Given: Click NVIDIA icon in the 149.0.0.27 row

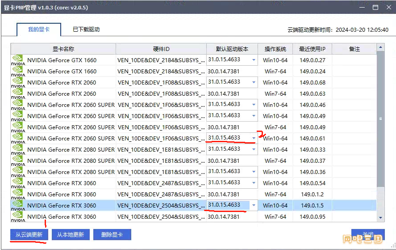Looking at the screenshot, I should point(18,60).
